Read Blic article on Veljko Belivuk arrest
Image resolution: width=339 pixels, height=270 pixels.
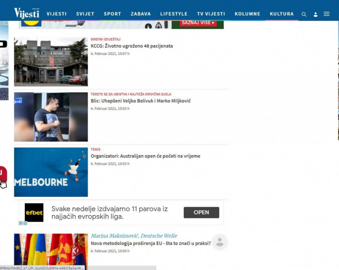pos(140,101)
